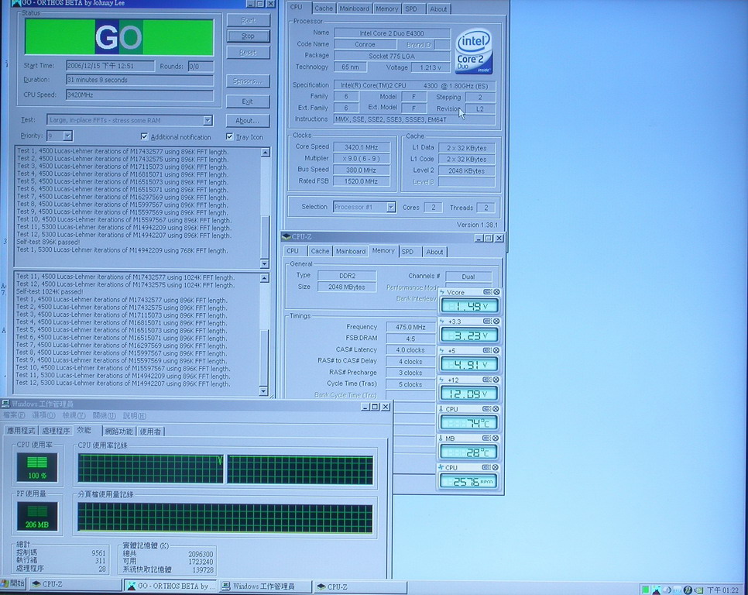Click the Core Speed value '3420.1 MHz'
The width and height of the screenshot is (748, 595).
361,147
